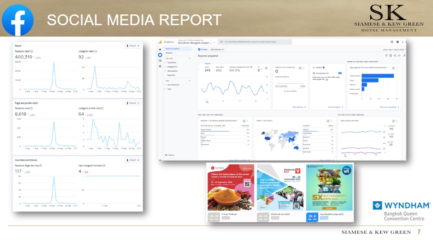Click info icon beside Facebook Page new likes
The image size is (433, 240).
pos(41,166)
